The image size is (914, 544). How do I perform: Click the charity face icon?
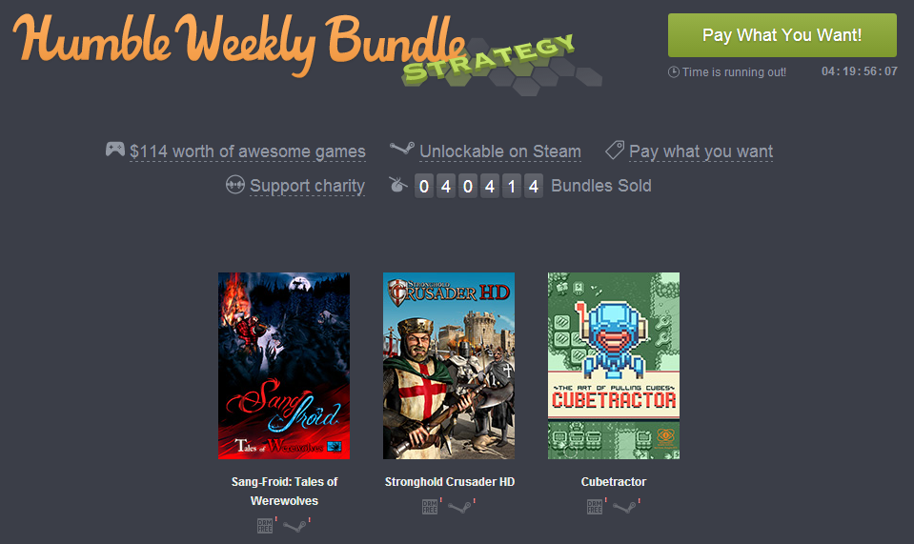pos(234,185)
